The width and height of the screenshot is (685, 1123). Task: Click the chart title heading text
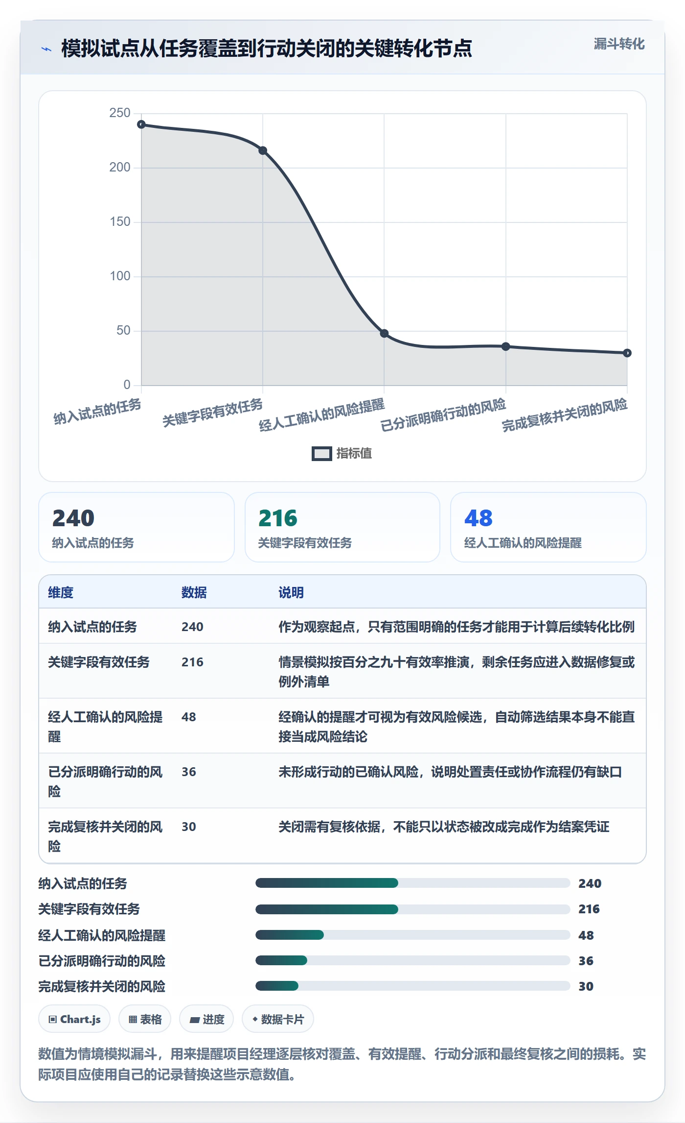(267, 49)
